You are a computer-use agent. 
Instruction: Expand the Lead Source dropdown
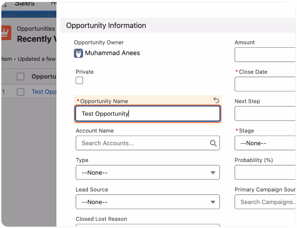(x=148, y=202)
